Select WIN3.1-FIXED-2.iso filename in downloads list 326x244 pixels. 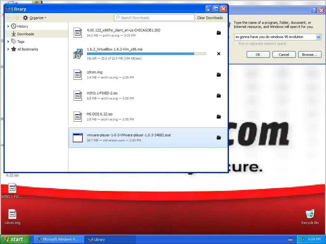[x=102, y=93]
